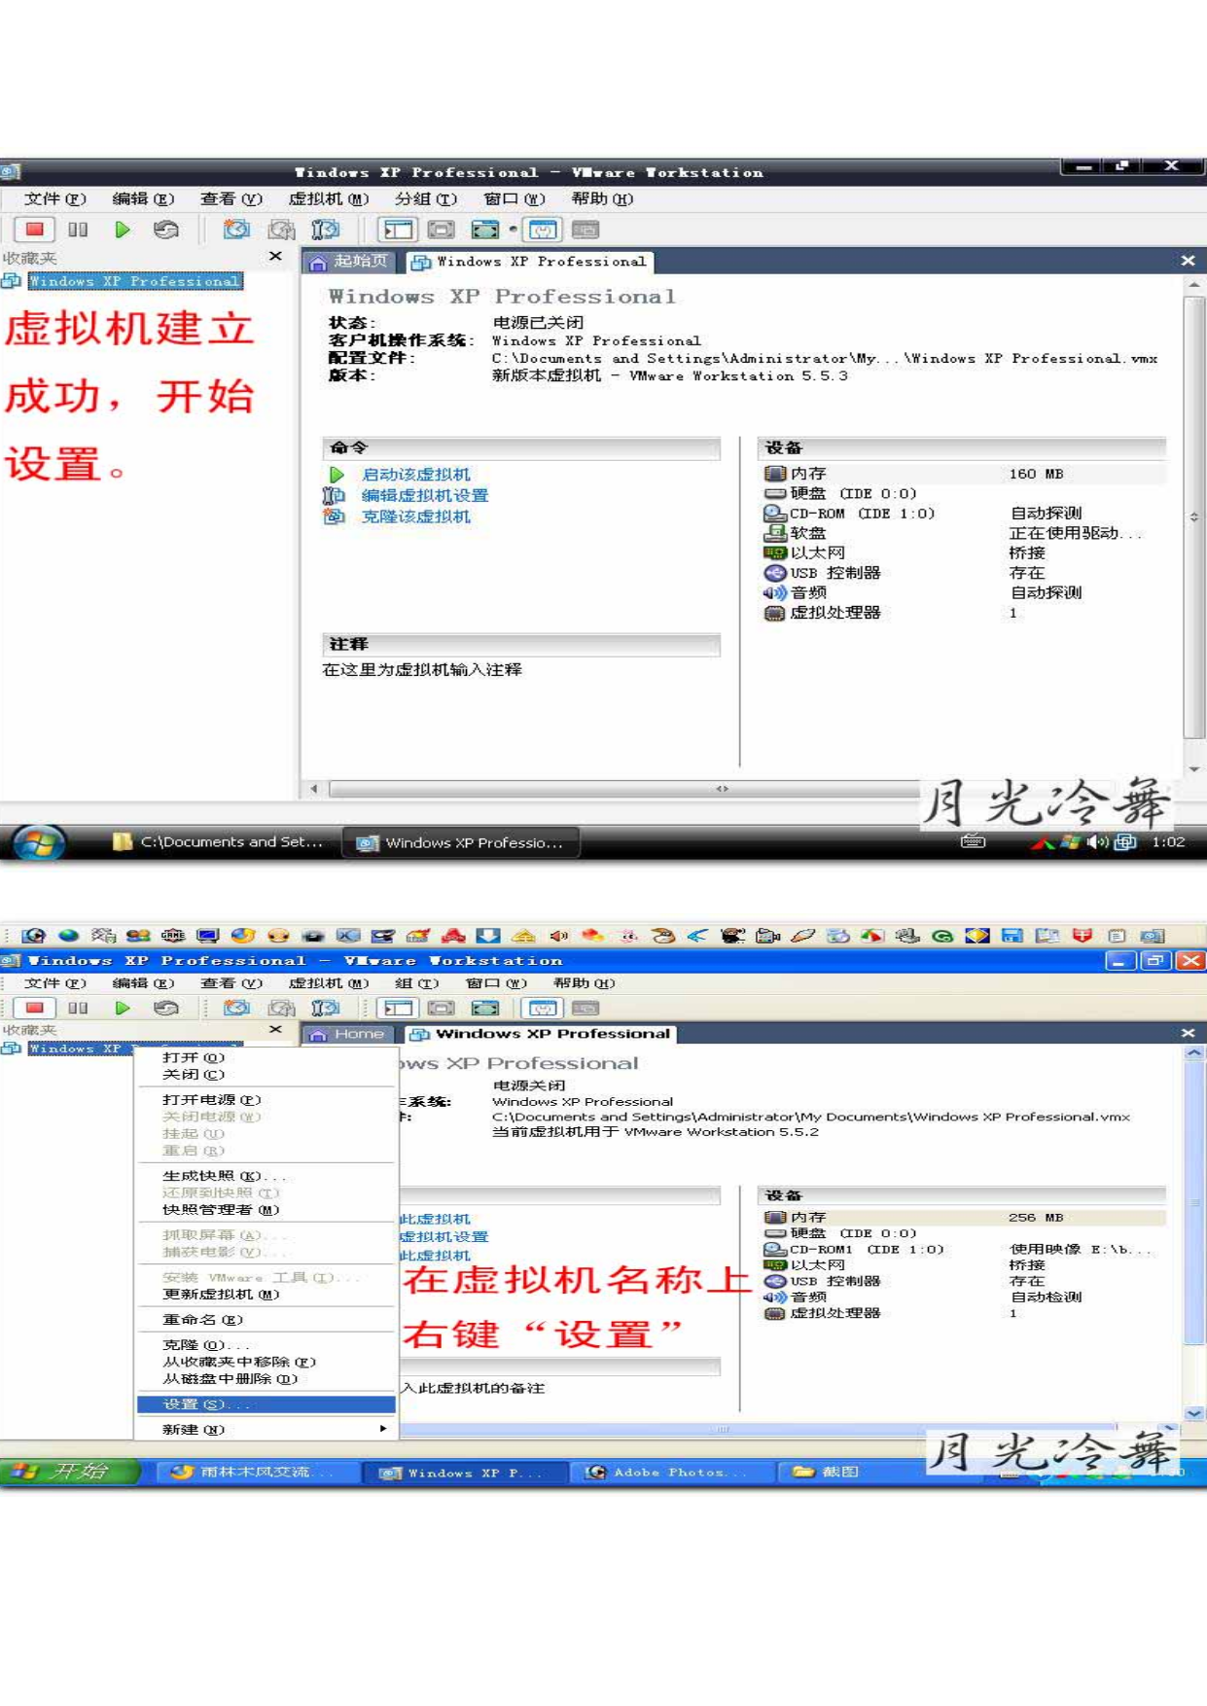Choose 快照管理者(M) in the context menu
1207x1706 pixels.
tap(266, 1210)
